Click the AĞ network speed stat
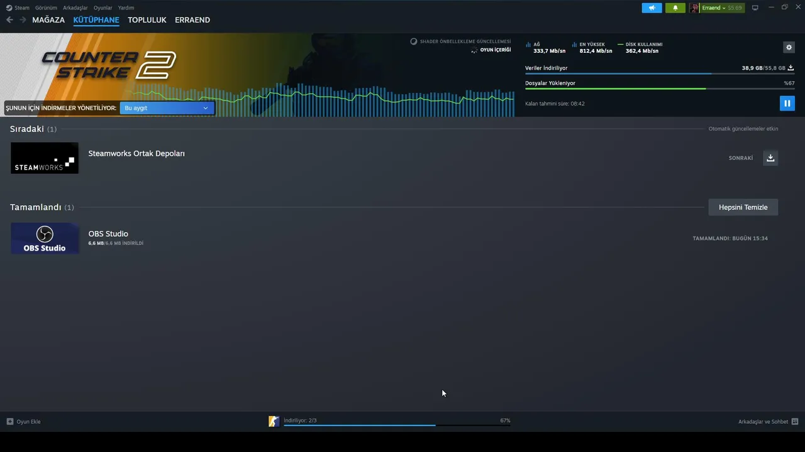The width and height of the screenshot is (805, 452). 545,48
